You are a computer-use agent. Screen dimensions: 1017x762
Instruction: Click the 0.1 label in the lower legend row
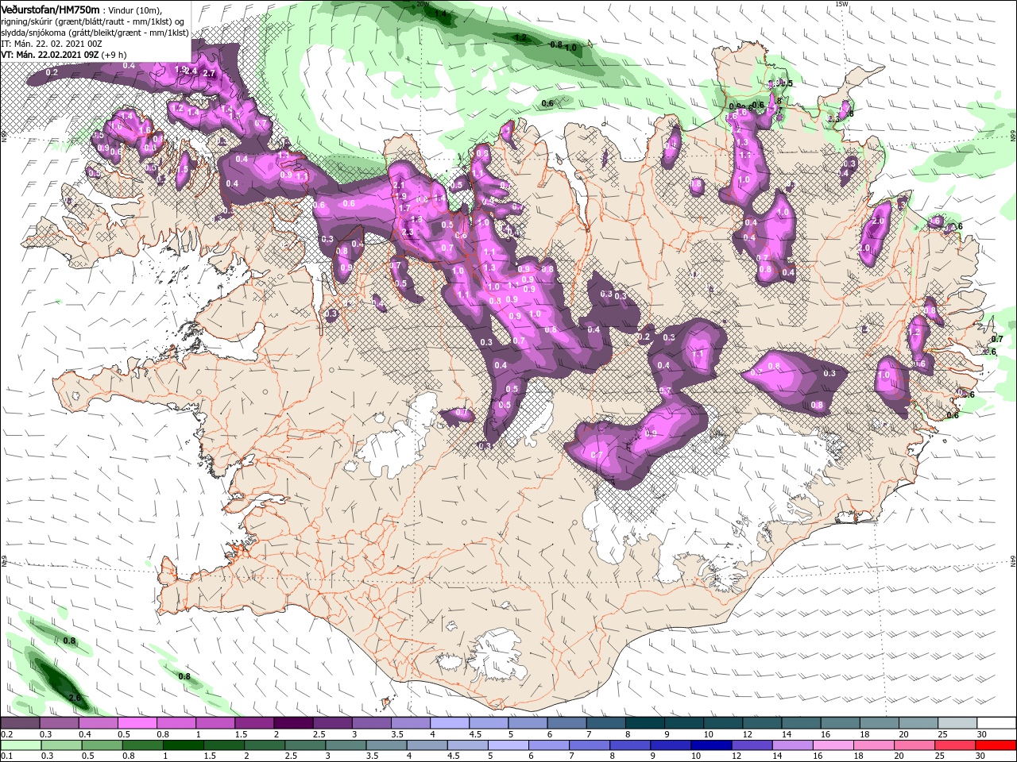(x=6, y=756)
